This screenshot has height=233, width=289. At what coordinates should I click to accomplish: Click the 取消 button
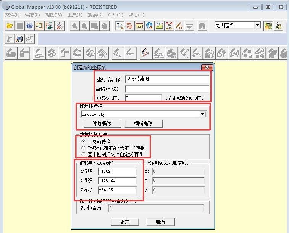coord(160,222)
